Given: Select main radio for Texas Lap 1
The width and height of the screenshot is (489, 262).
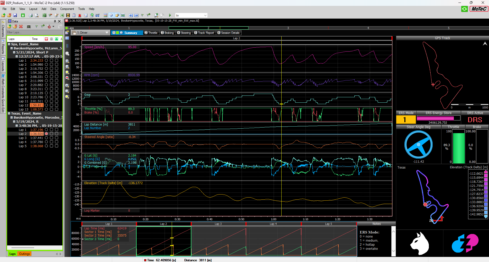Looking at the screenshot, I should tap(46, 130).
